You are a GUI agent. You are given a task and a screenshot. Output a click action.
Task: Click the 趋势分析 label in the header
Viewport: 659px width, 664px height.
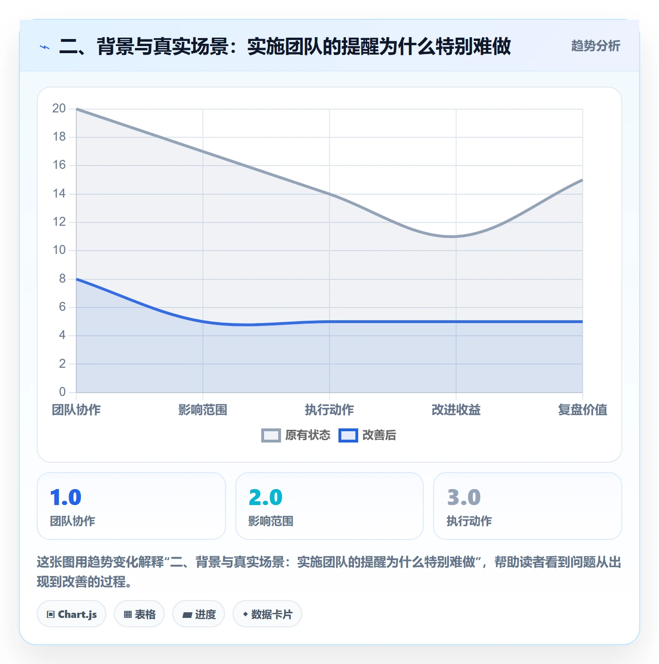pyautogui.click(x=595, y=46)
